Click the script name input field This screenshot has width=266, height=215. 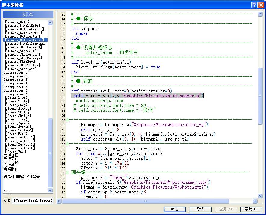click(x=32, y=201)
